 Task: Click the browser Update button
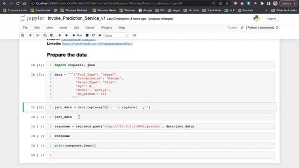click(x=288, y=3)
